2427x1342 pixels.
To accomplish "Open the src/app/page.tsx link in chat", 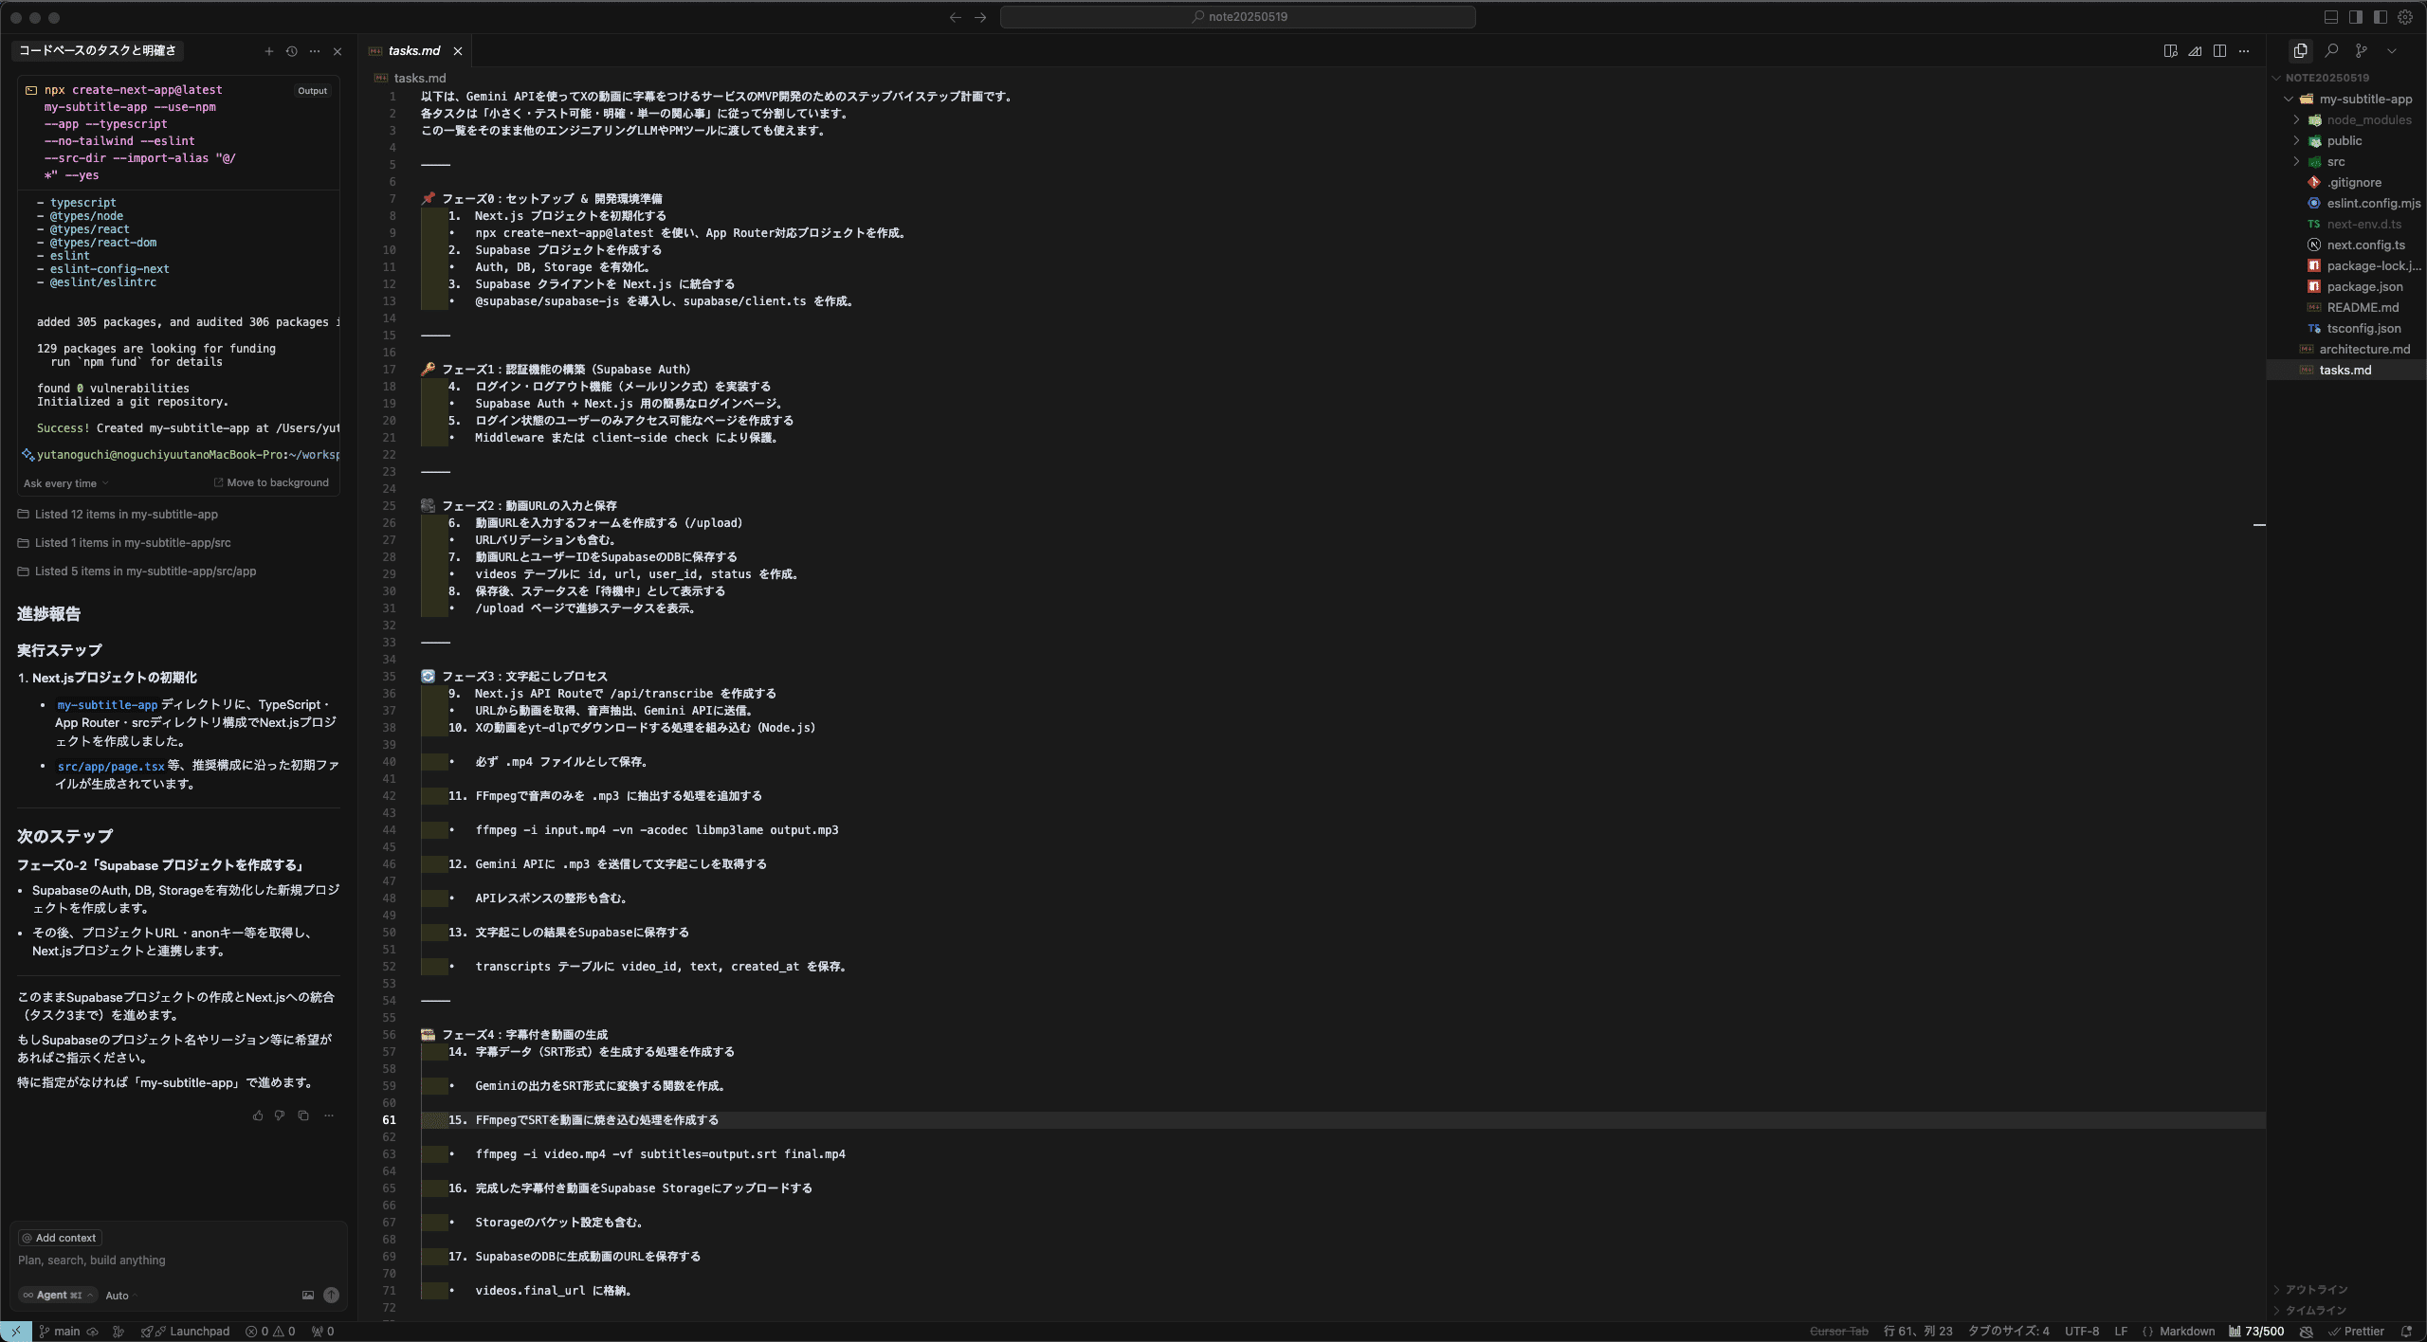I will (111, 766).
